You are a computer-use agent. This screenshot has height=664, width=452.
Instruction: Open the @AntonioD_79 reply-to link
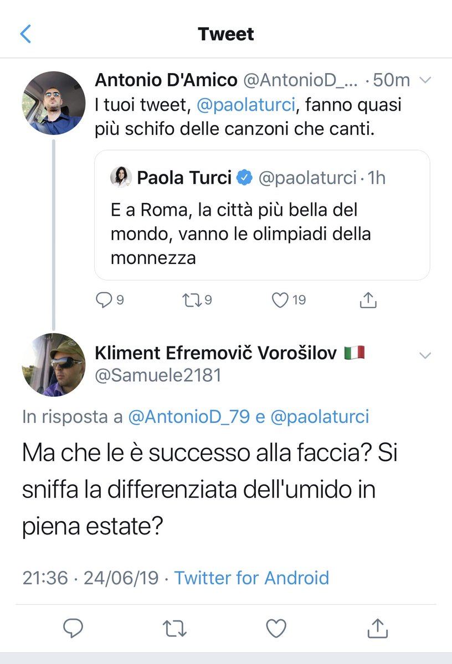(x=188, y=417)
